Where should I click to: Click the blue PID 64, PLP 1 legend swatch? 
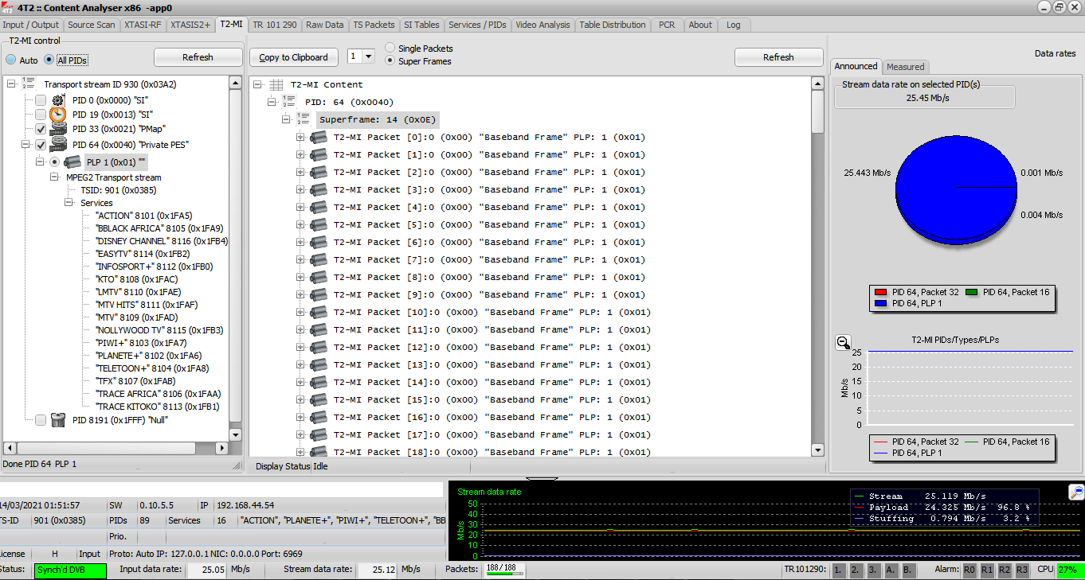coord(880,303)
